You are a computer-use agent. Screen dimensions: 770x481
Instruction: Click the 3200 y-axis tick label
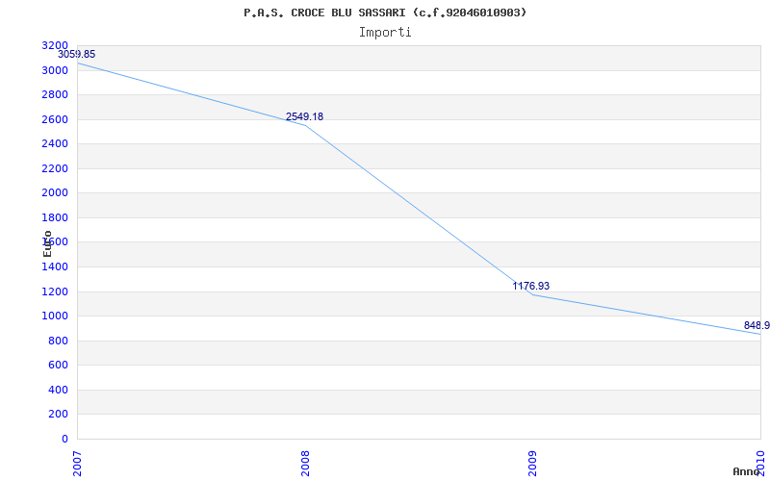click(x=55, y=45)
